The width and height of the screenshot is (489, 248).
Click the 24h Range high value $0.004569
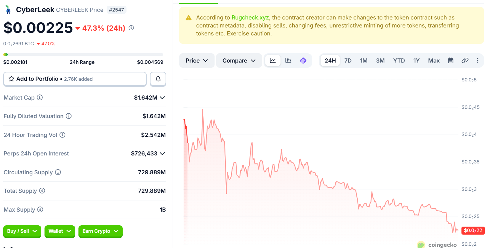[x=150, y=62]
